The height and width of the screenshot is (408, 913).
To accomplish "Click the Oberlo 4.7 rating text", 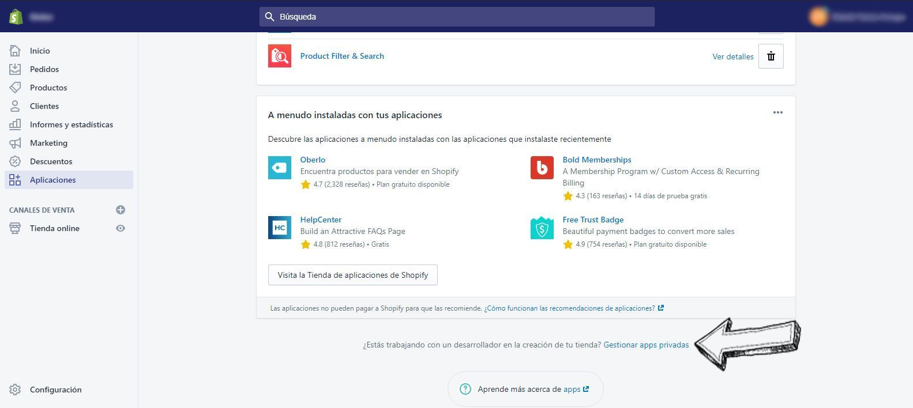I will [x=341, y=184].
